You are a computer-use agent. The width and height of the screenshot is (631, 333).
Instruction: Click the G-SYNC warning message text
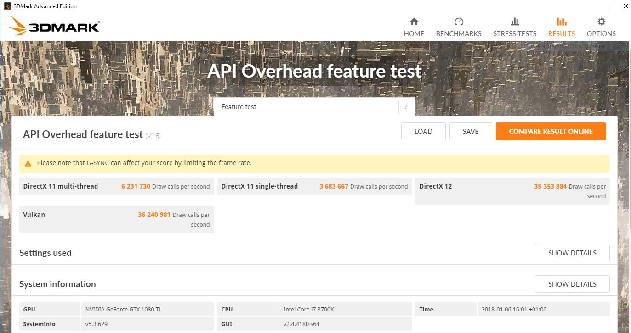tap(144, 163)
